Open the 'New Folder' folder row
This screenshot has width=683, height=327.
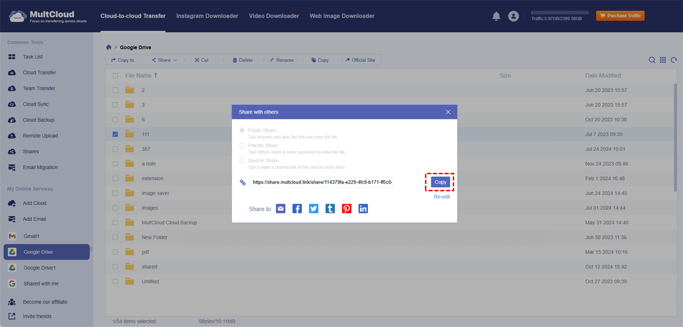coord(389,237)
